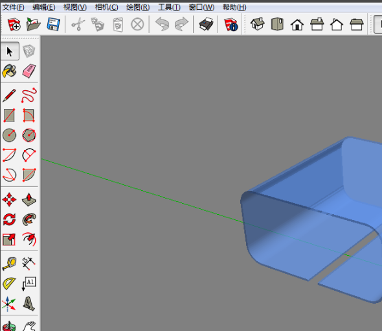
Task: Select the Rectangle tool
Action: point(9,116)
